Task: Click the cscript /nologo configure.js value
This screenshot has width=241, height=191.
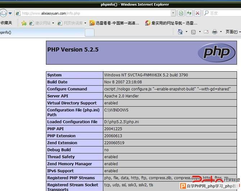Action: point(168,89)
